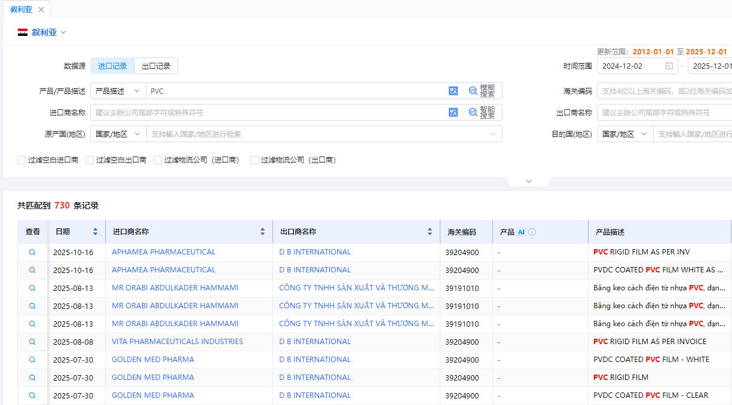
Task: Click the fuzzy search (模糊搜索) icon button
Action: click(482, 91)
